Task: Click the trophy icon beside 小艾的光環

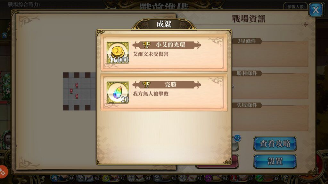Action: 146,44
